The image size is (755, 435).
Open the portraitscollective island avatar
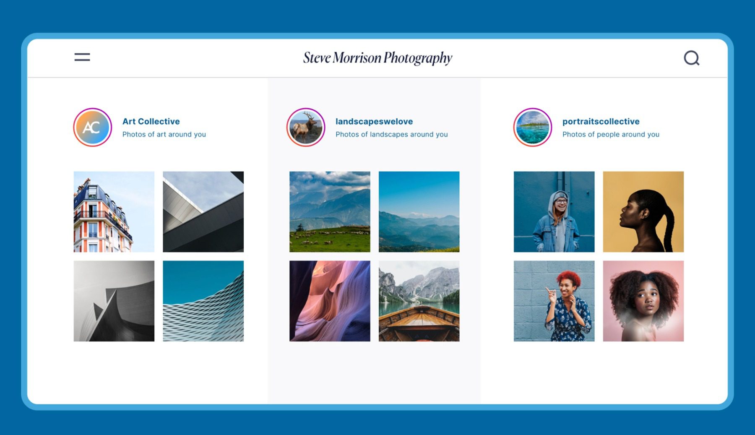[533, 127]
